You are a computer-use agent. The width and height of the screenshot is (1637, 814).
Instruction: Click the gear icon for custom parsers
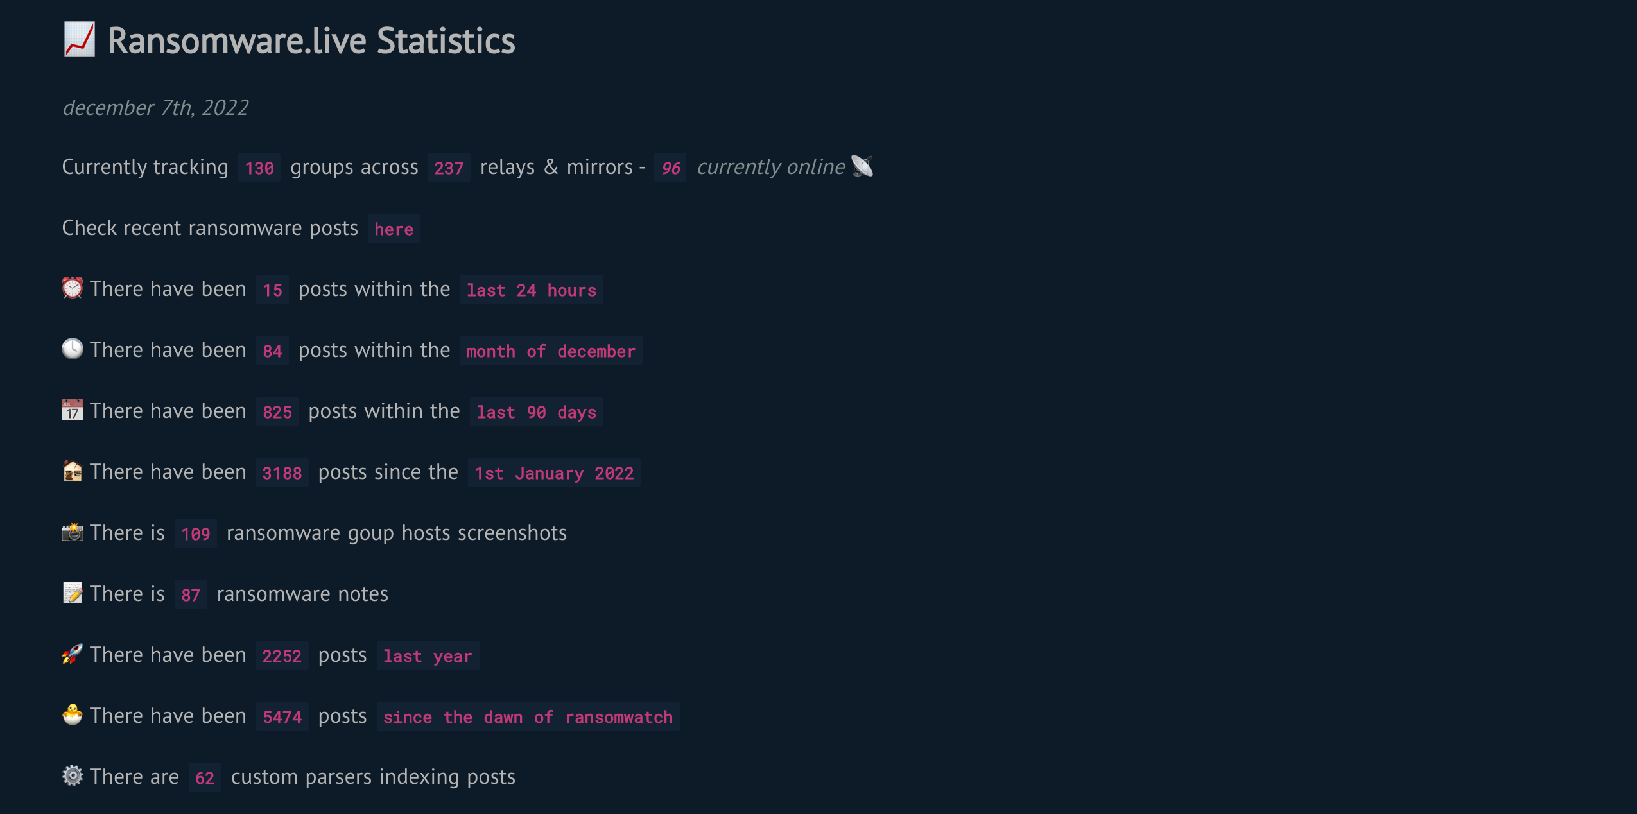pos(73,775)
